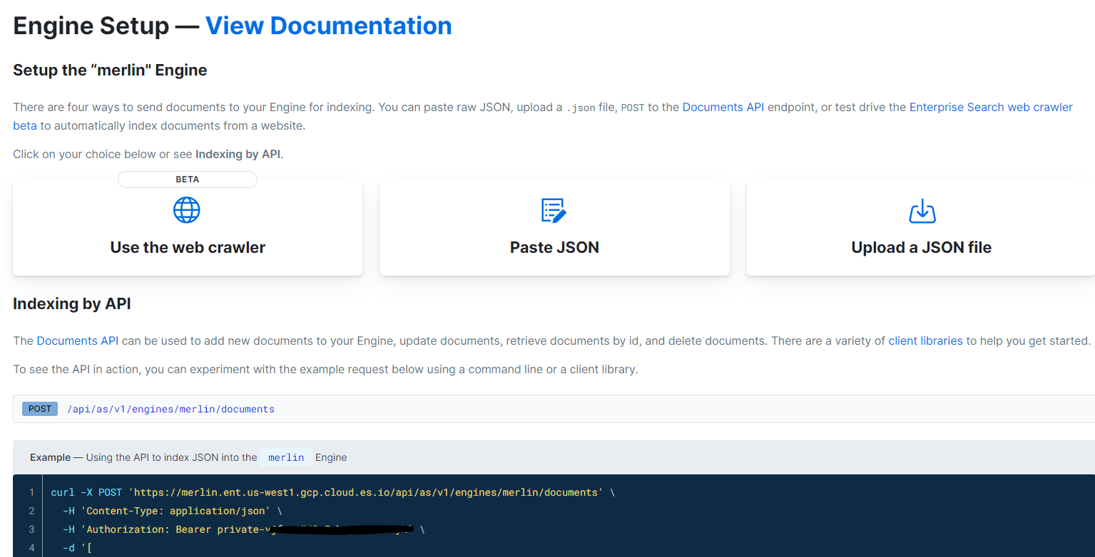Image resolution: width=1095 pixels, height=557 pixels.
Task: Open the Documents API link
Action: coord(723,107)
